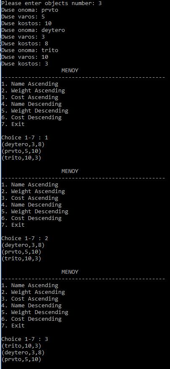170x369 pixels.
Task: Click the 'Dwse onoma: deytero' input line
Action: coord(33,30)
